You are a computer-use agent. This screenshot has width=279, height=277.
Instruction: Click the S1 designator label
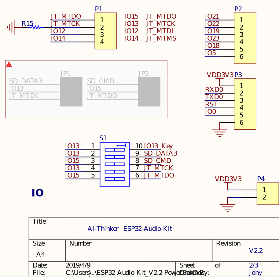pos(103,138)
